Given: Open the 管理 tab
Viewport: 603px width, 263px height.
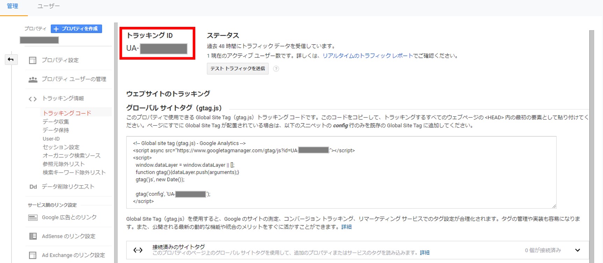Looking at the screenshot, I should click(x=13, y=6).
